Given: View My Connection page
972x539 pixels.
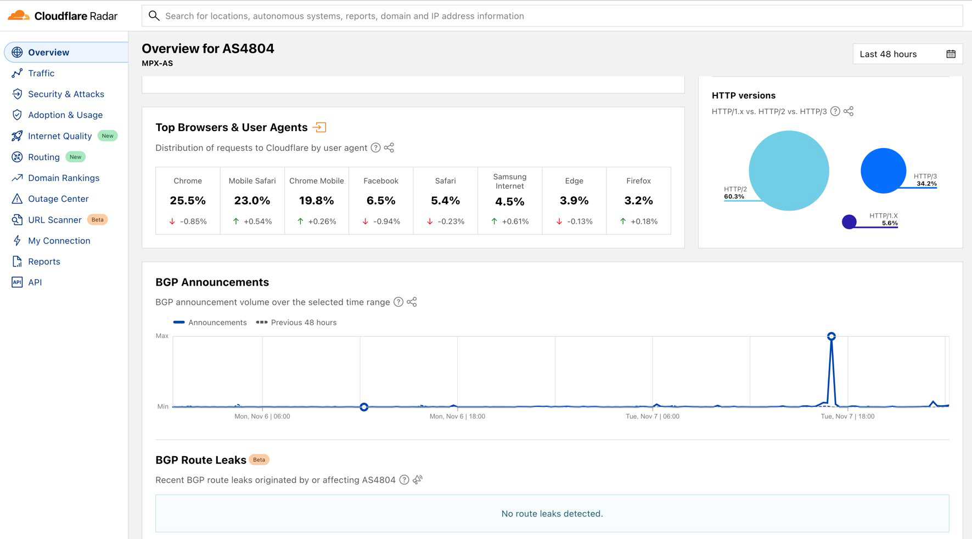Looking at the screenshot, I should [59, 241].
